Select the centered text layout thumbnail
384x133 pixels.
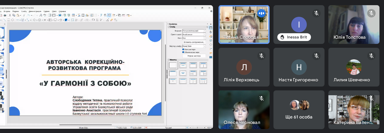[183, 73]
